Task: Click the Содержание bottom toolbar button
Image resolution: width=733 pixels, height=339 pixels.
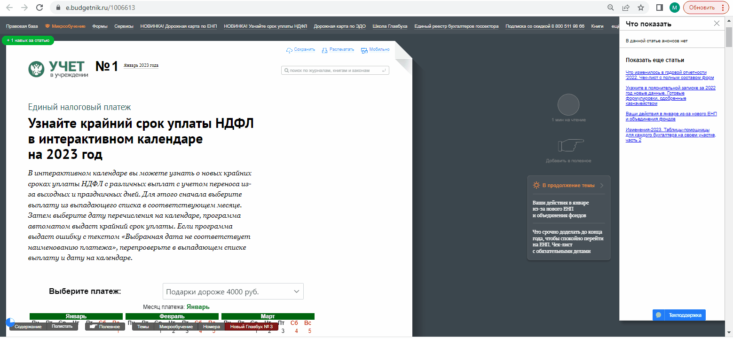Action: [28, 326]
